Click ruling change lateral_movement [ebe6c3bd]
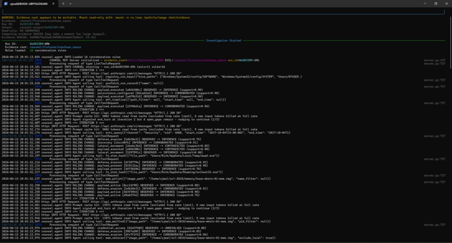 pyautogui.click(x=105, y=146)
